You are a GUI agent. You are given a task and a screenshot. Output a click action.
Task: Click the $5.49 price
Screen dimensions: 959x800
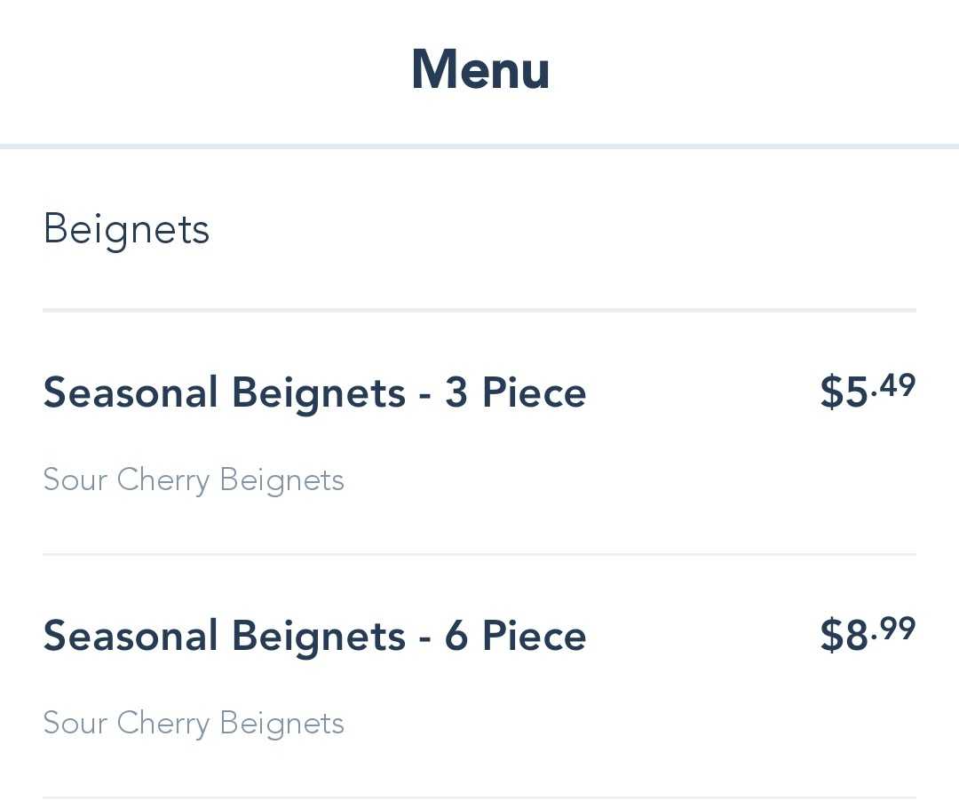point(867,392)
